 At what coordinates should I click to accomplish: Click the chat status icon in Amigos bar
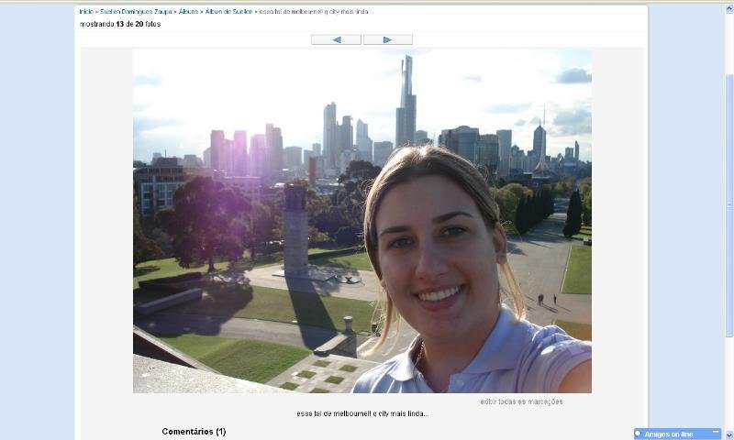pyautogui.click(x=638, y=434)
